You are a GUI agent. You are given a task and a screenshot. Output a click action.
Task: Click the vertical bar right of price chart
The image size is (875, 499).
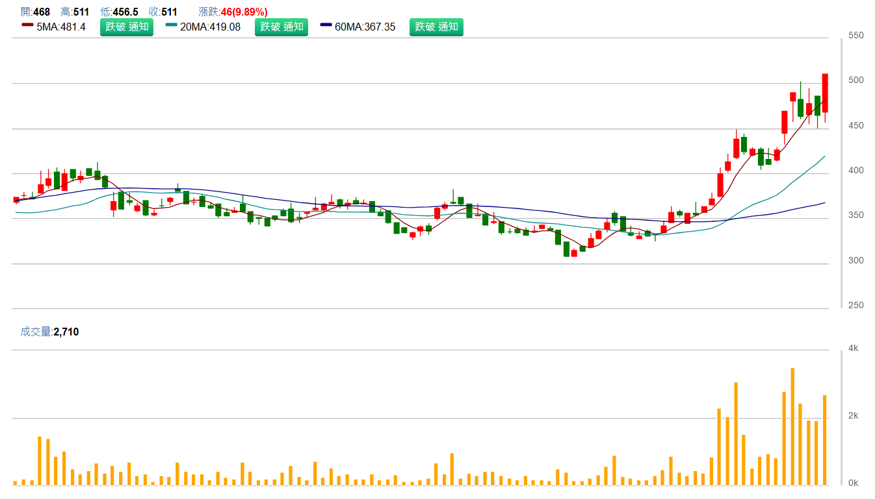pos(842,173)
